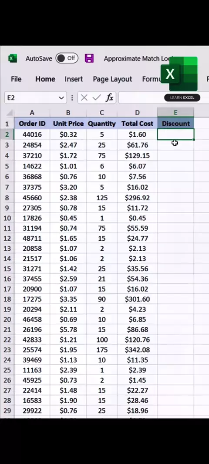This screenshot has width=209, height=464.
Task: Switch to the Insert ribbon tab
Action: pos(74,79)
